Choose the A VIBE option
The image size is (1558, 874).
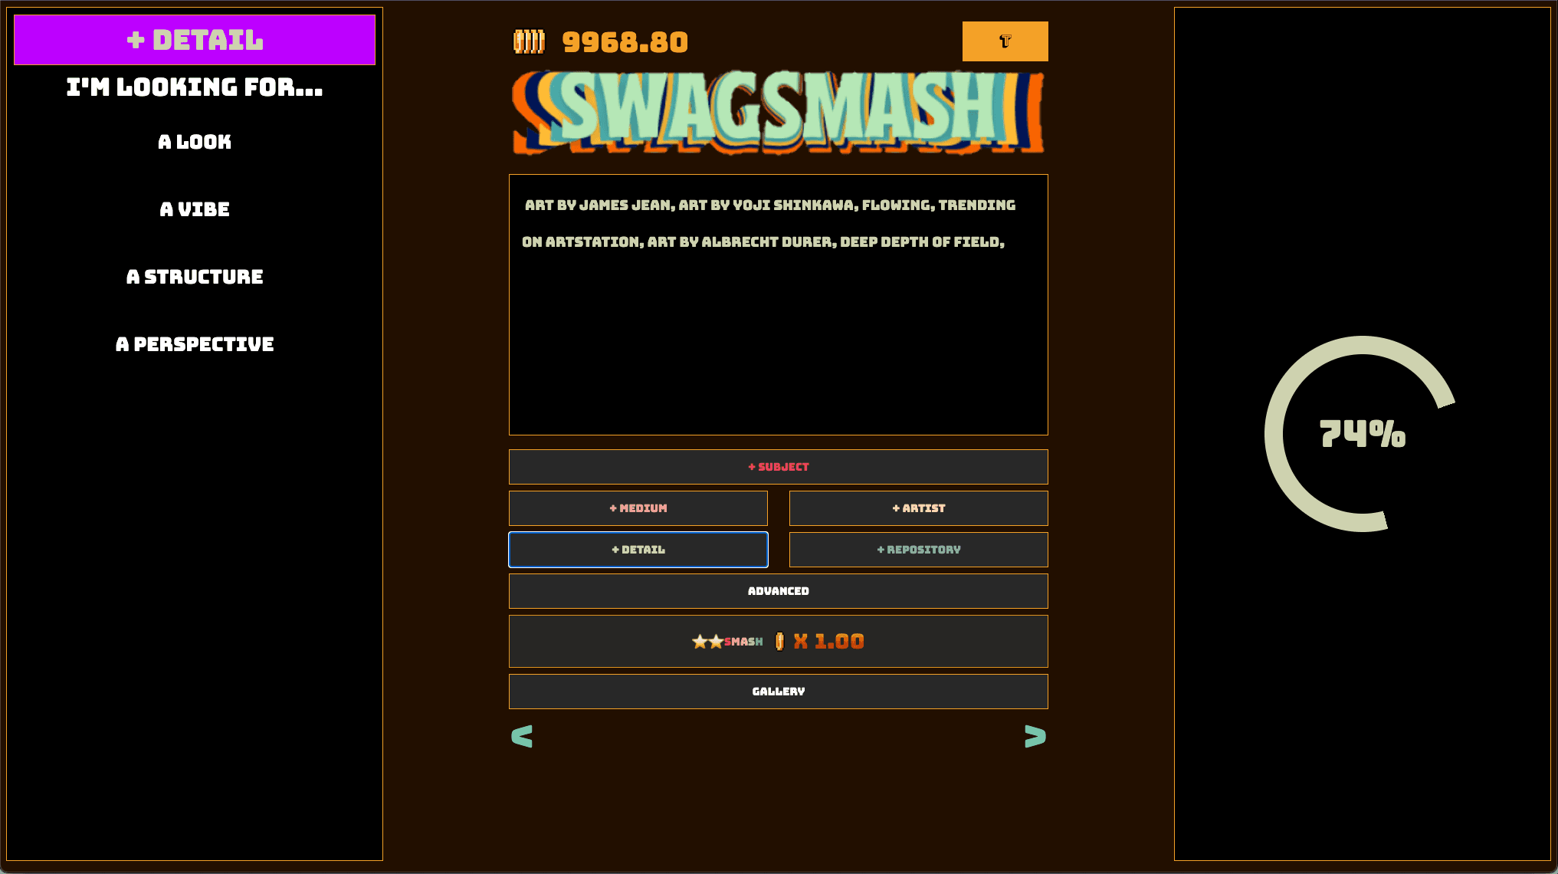coord(195,209)
